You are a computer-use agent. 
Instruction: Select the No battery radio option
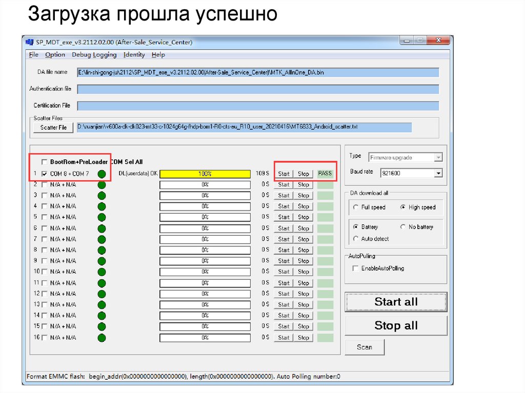403,227
